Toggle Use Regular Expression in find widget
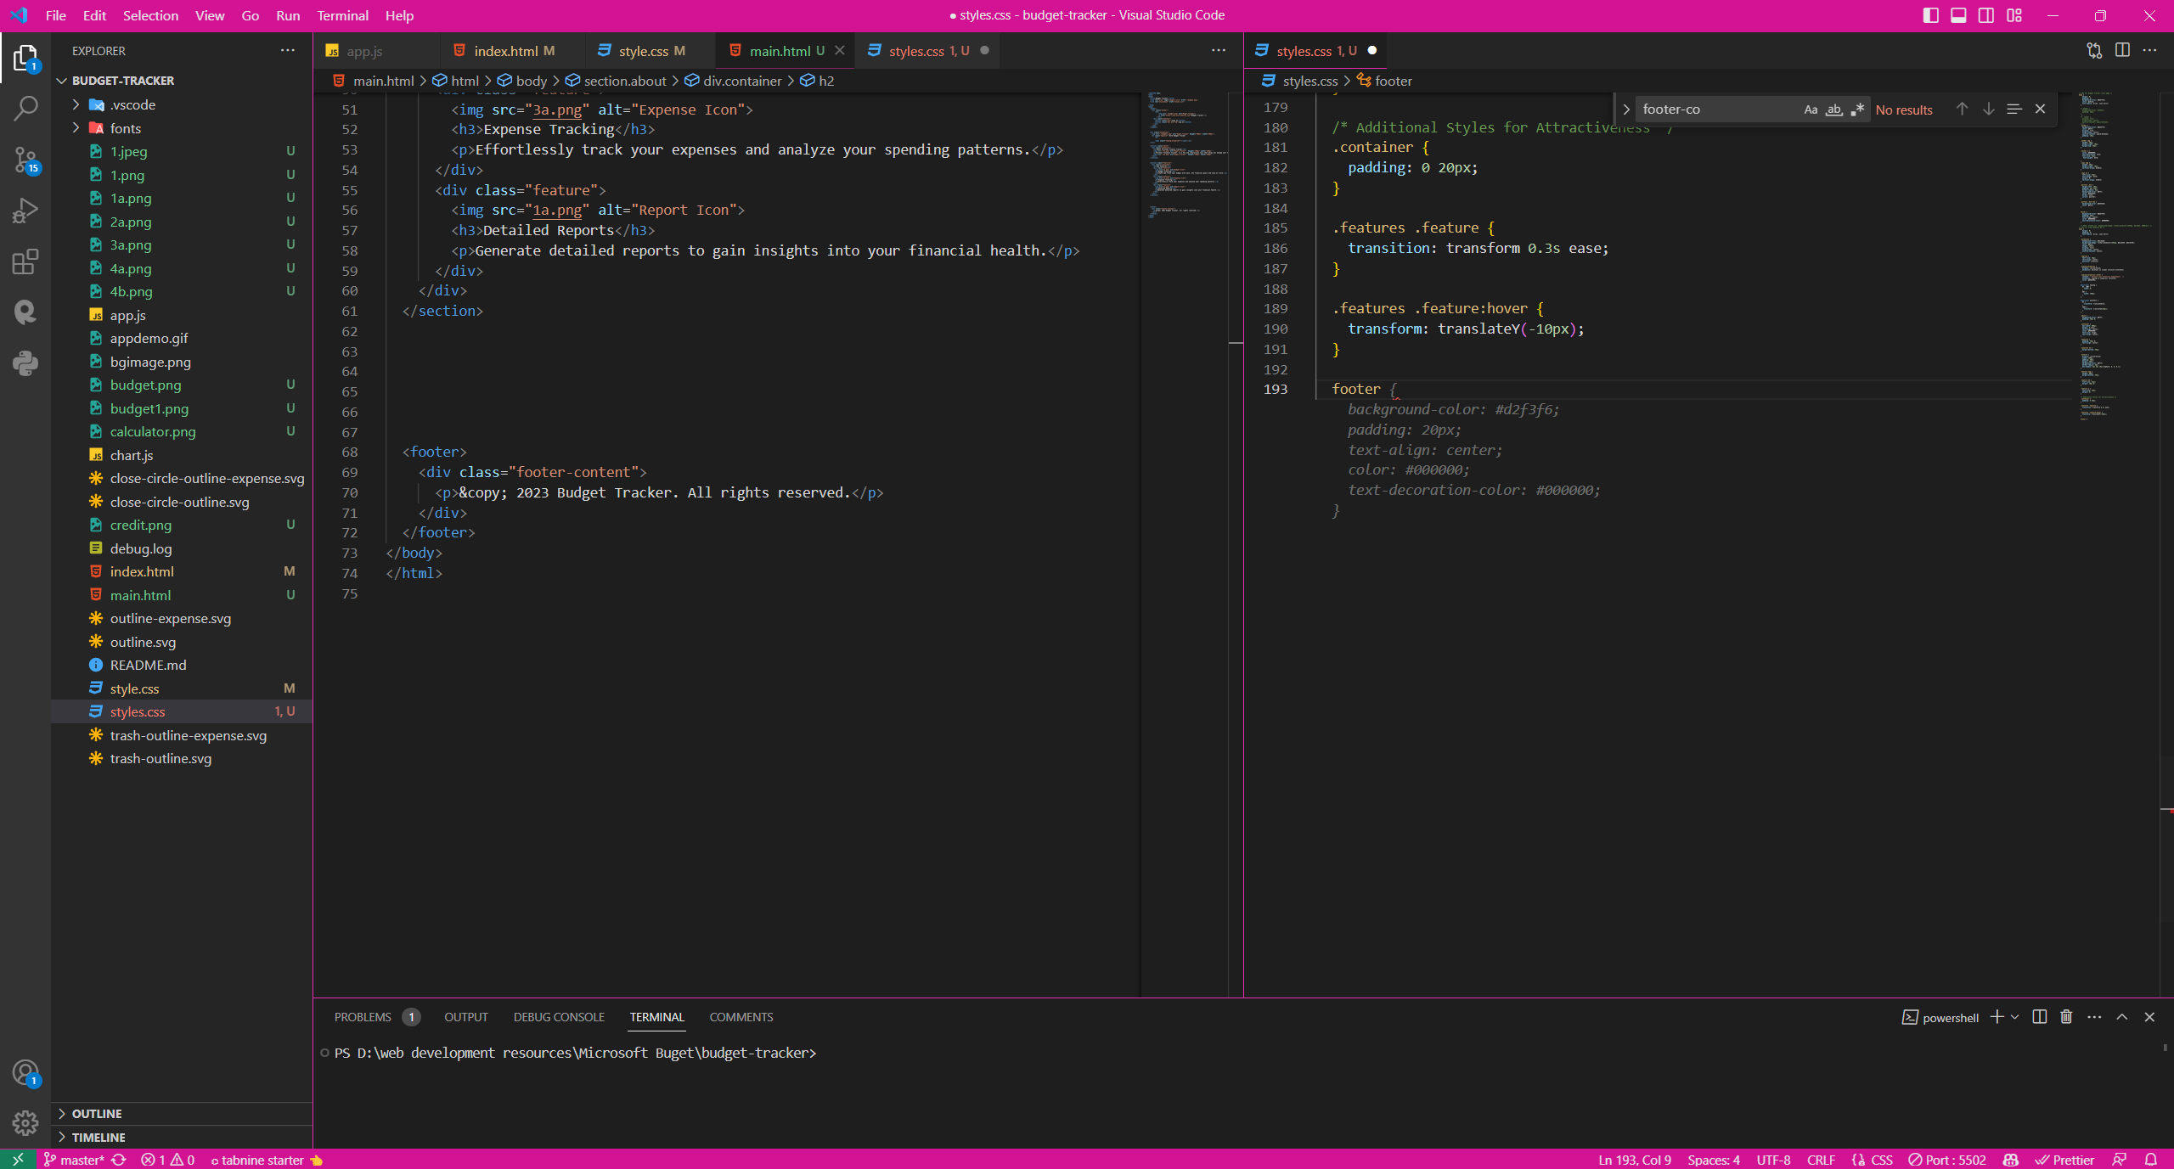The height and width of the screenshot is (1169, 2174). 1857,110
